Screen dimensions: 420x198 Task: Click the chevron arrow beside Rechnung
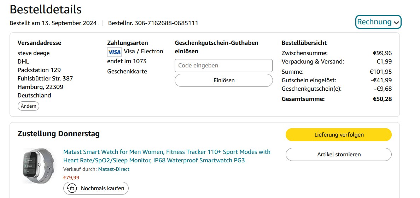[x=396, y=23]
